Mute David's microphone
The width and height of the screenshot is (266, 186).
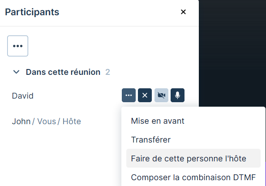point(177,95)
